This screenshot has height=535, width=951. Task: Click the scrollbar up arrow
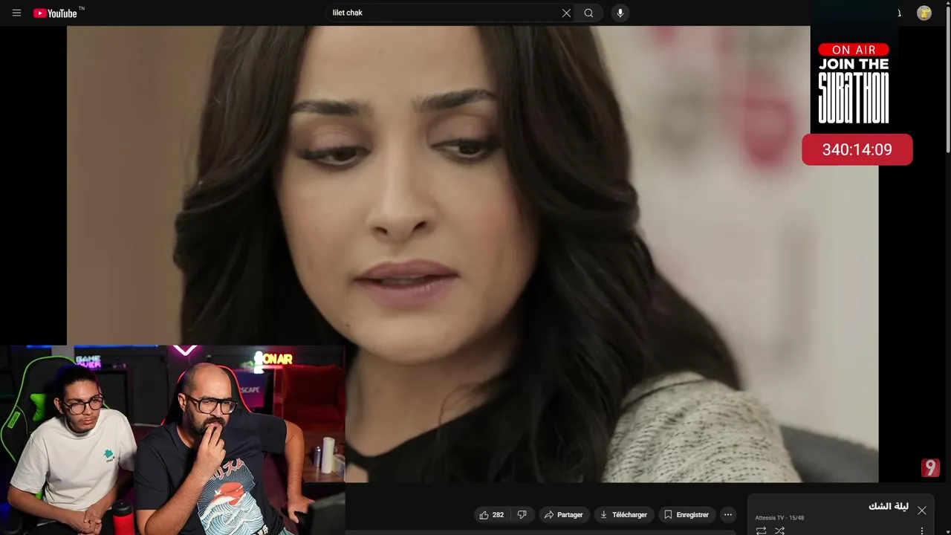947,4
